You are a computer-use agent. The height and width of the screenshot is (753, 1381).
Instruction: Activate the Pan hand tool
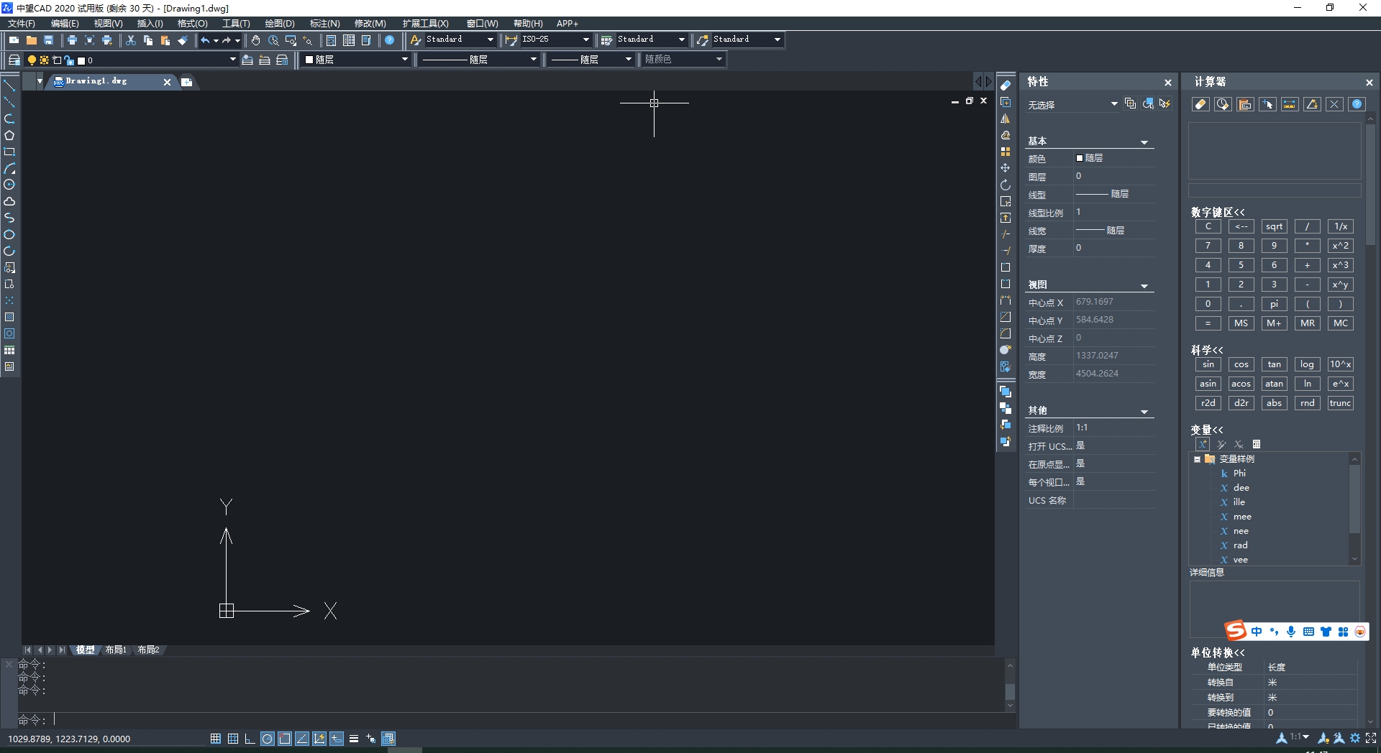click(x=255, y=40)
